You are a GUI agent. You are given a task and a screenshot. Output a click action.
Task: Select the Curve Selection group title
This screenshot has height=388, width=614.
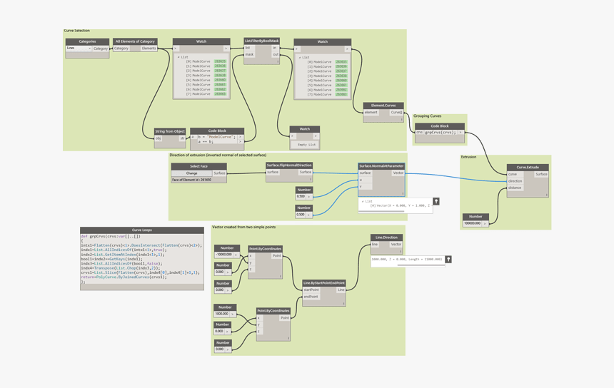[x=77, y=31]
